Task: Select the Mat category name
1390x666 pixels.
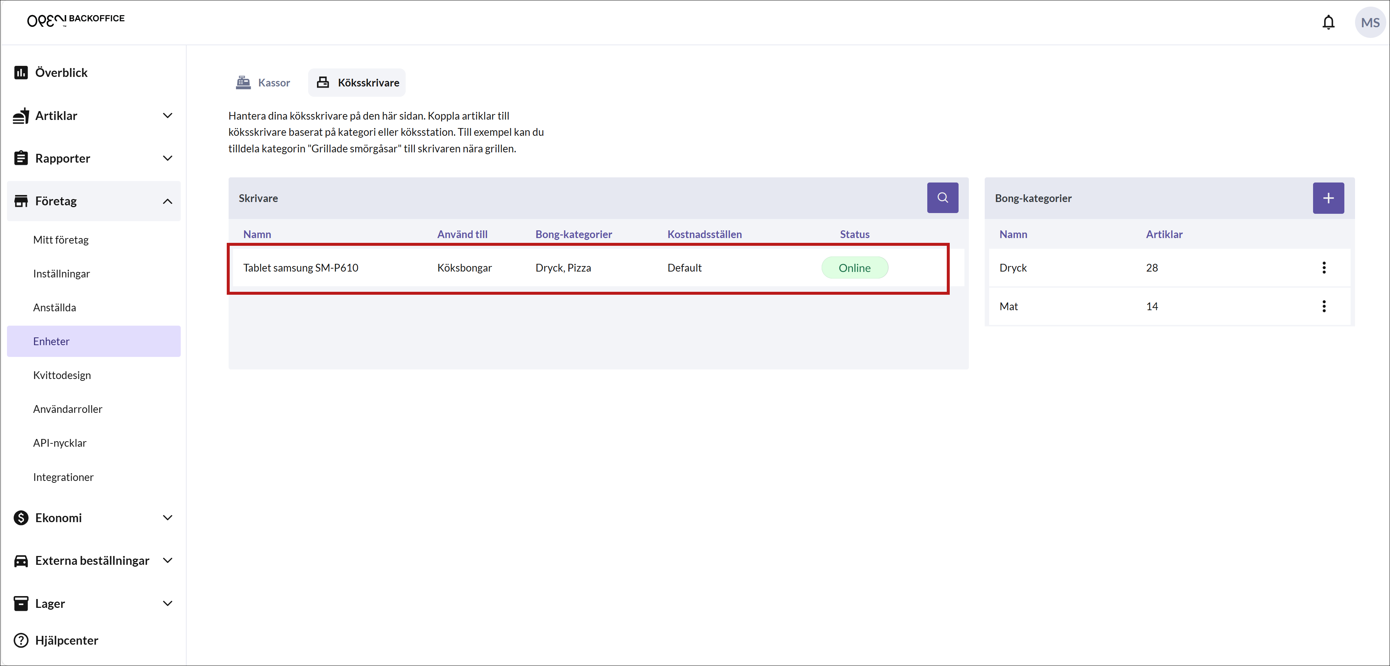Action: coord(1009,306)
